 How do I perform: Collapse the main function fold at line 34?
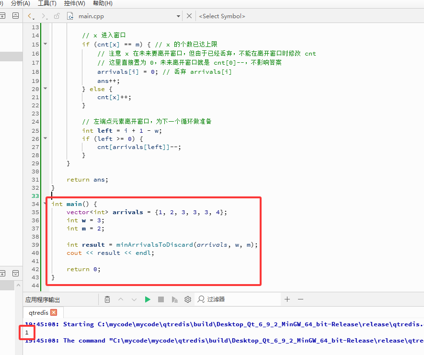[x=46, y=204]
